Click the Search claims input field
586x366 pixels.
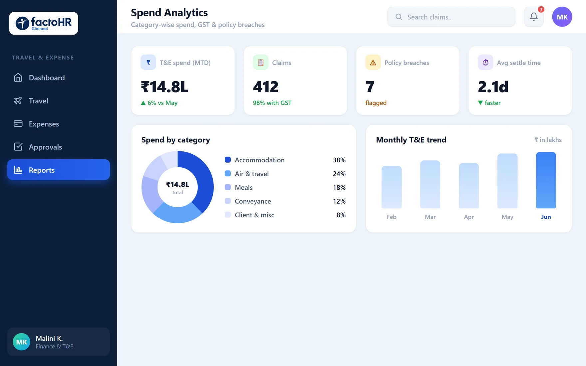451,17
